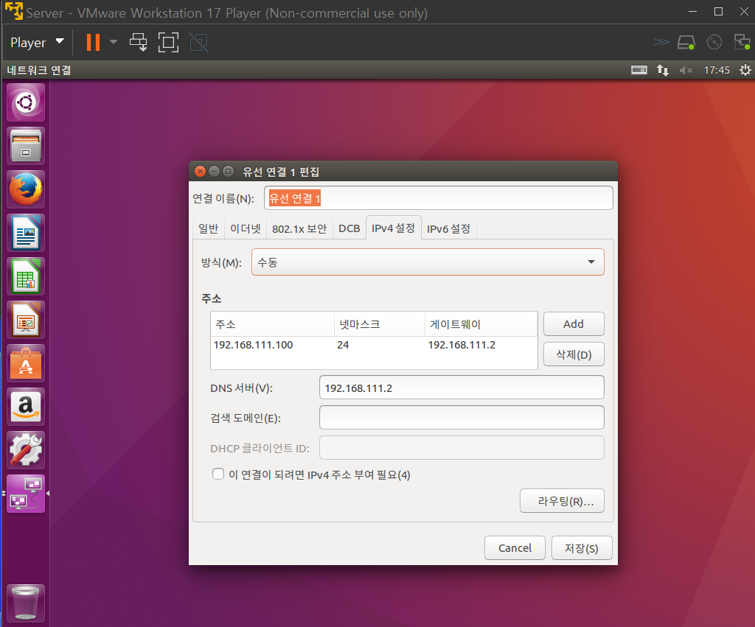The image size is (755, 627).
Task: Open the power options dropdown arrow
Action: pos(114,42)
